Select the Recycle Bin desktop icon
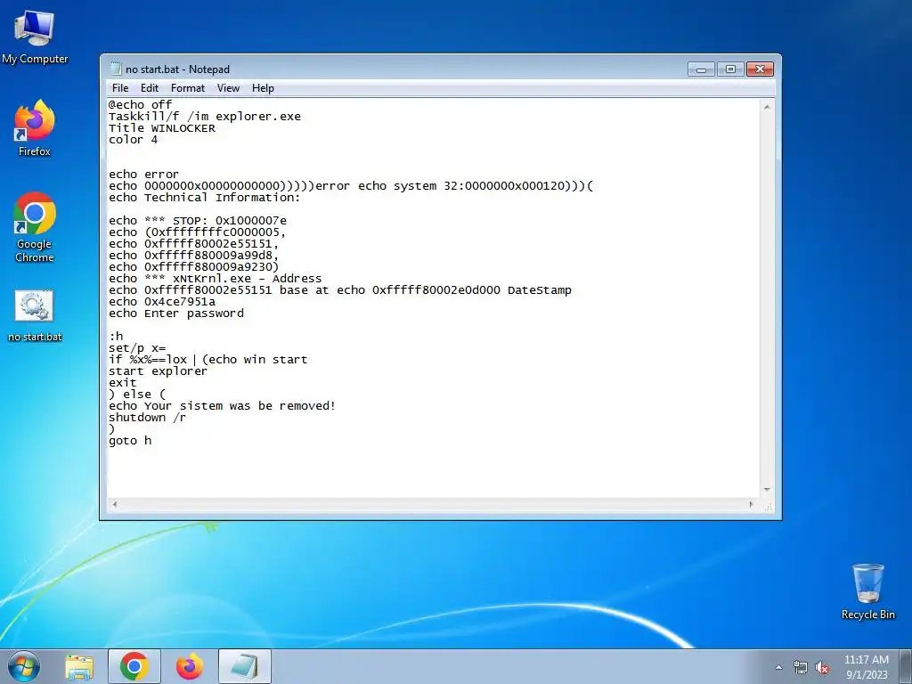 tap(867, 591)
